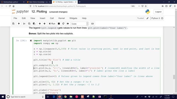Move selected cell up arrow
The image size is (177, 99).
click(40, 24)
